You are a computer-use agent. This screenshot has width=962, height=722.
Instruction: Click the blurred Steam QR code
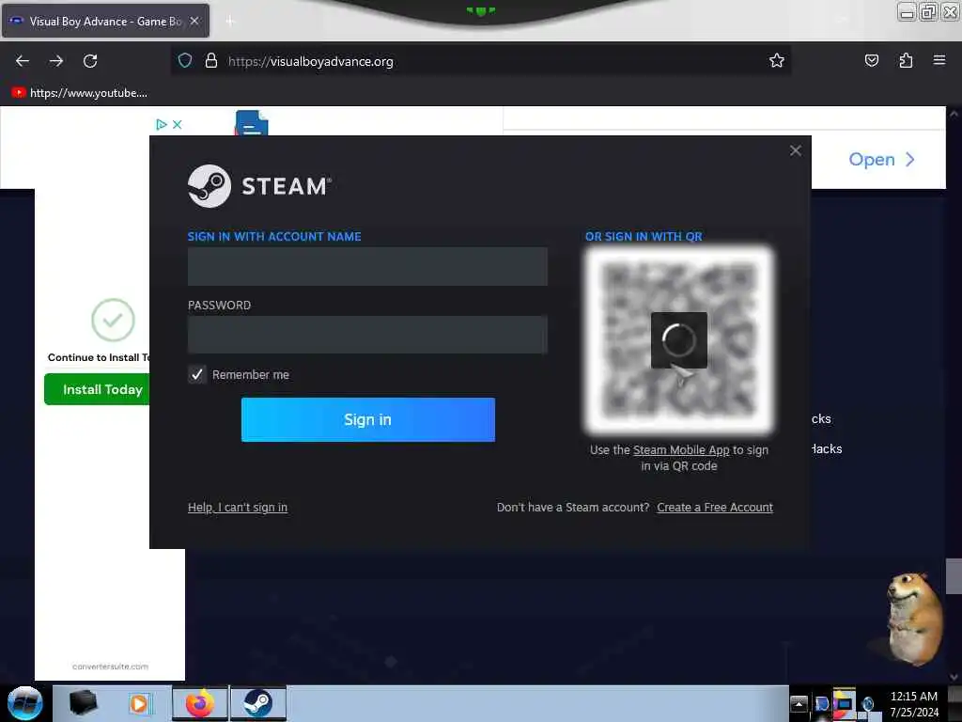tap(679, 339)
